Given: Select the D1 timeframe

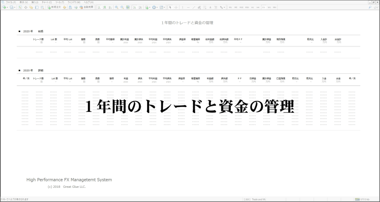Looking at the screenshot, I should [x=264, y=7].
